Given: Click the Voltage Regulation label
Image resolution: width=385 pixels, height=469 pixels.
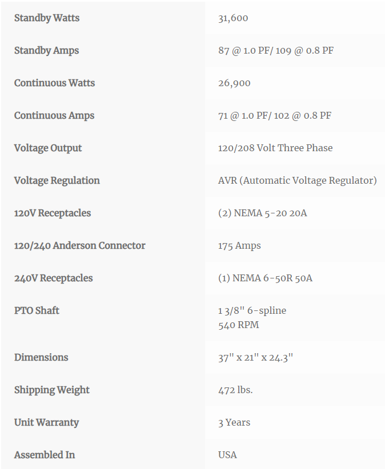Looking at the screenshot, I should pyautogui.click(x=57, y=181).
